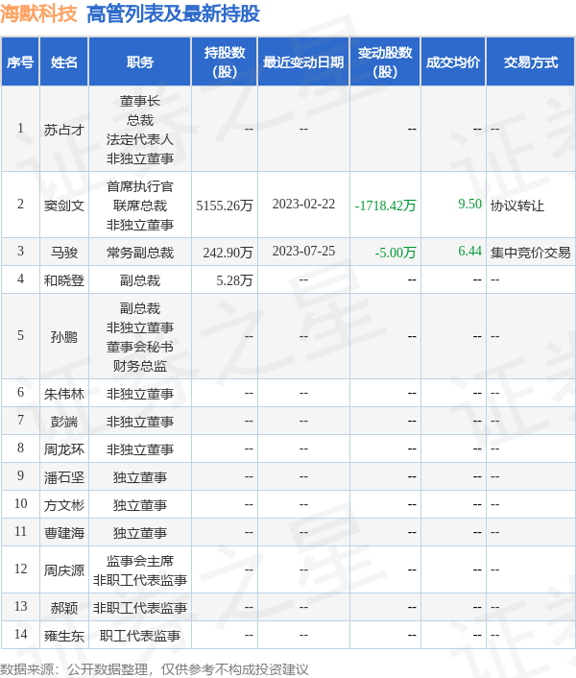Select 非职工代表监事 in 郝颖's row

point(140,608)
